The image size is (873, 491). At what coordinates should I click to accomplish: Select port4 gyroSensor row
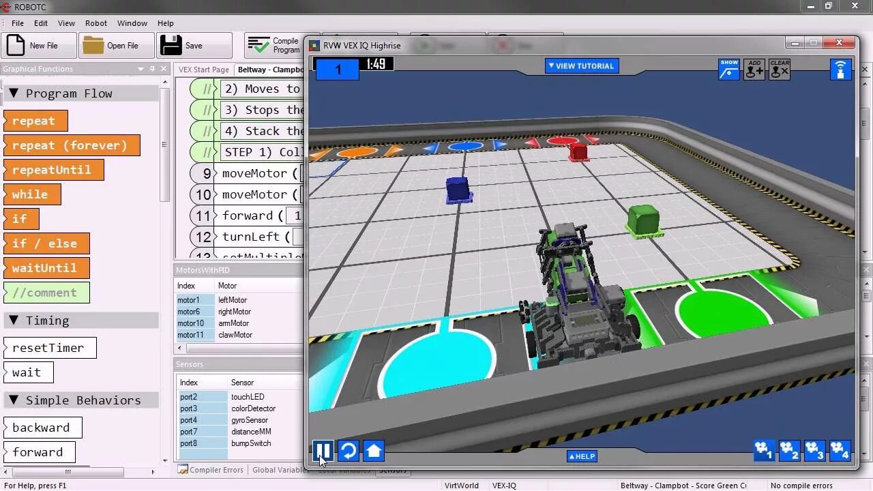[239, 420]
